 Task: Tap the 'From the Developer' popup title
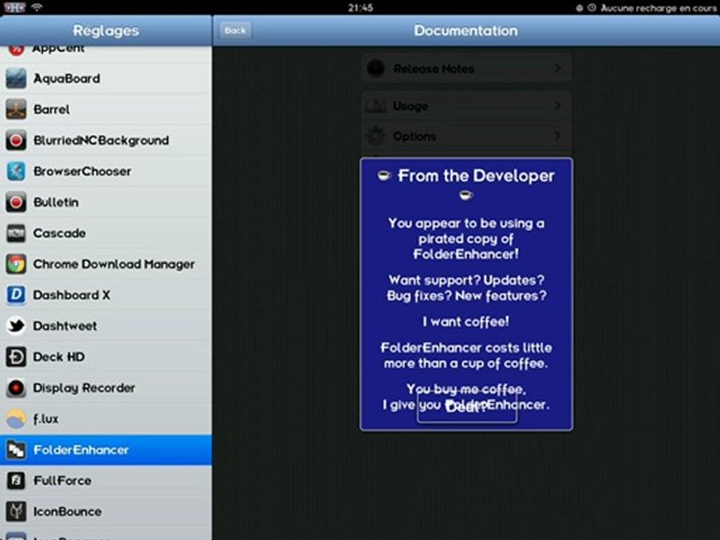click(476, 175)
